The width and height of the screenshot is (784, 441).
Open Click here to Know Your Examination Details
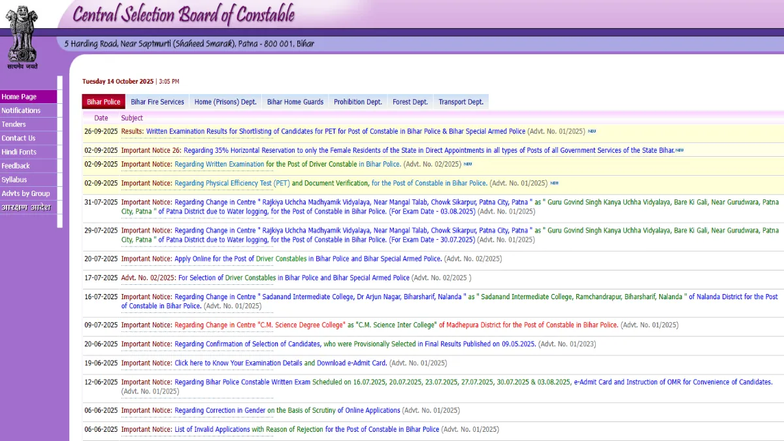[x=238, y=363]
